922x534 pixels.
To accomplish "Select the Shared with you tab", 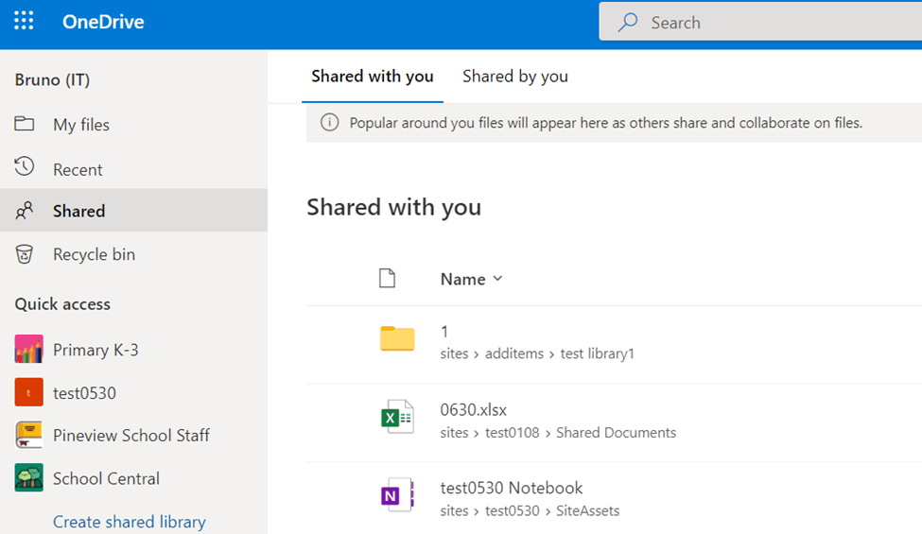I will 373,77.
